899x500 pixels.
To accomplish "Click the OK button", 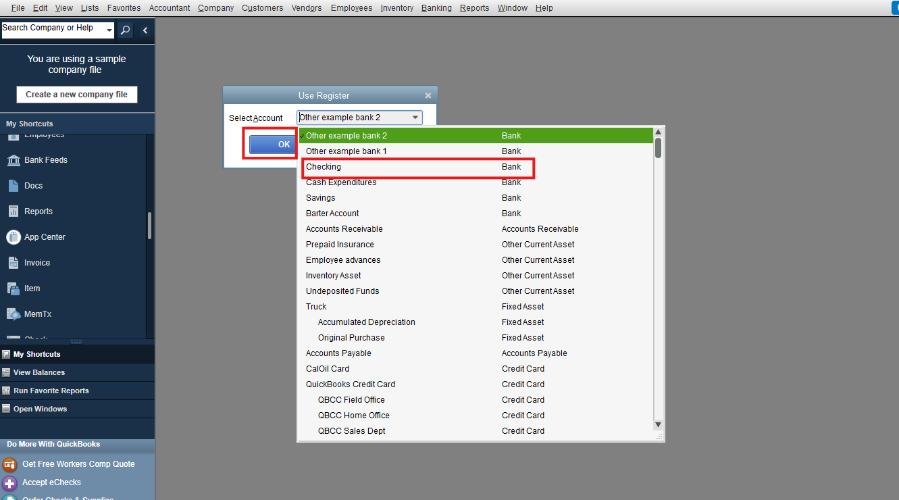I will 274,145.
